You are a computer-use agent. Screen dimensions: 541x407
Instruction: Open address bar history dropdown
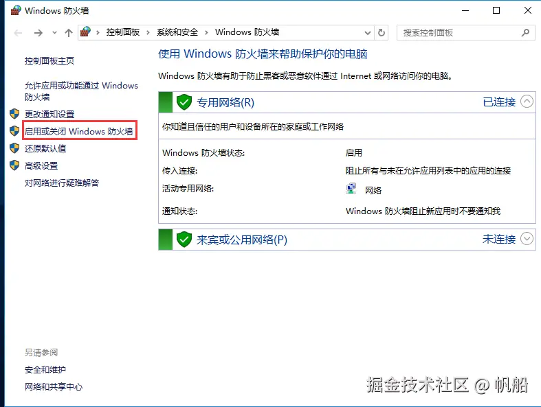point(368,33)
